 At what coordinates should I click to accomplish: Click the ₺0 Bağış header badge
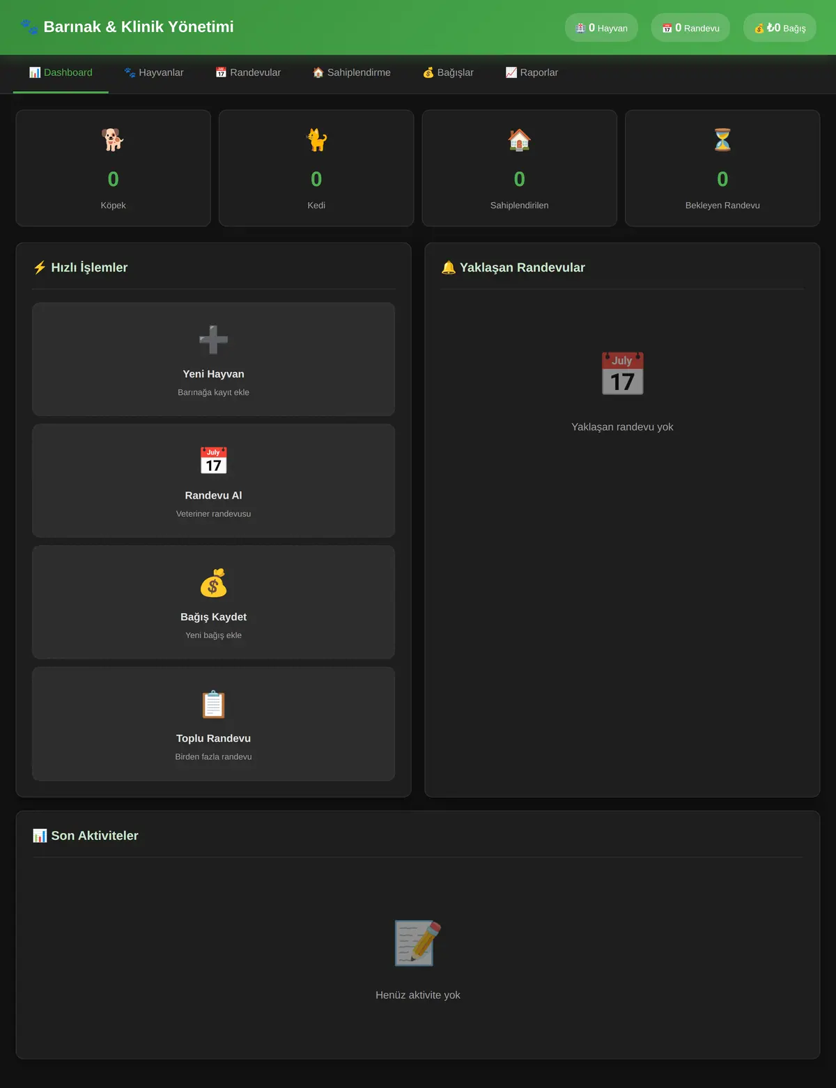[780, 28]
